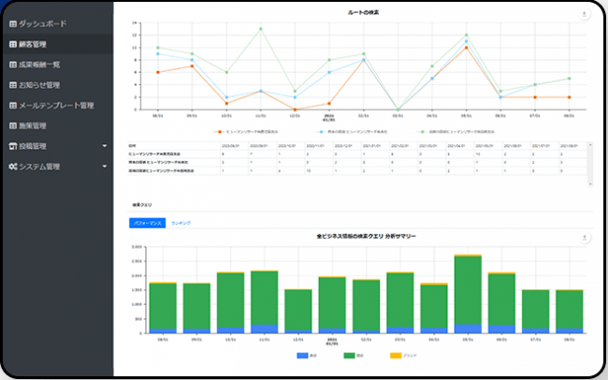This screenshot has height=380, width=608.
Task: Toggle green series in bar chart legend
Action: (x=354, y=356)
